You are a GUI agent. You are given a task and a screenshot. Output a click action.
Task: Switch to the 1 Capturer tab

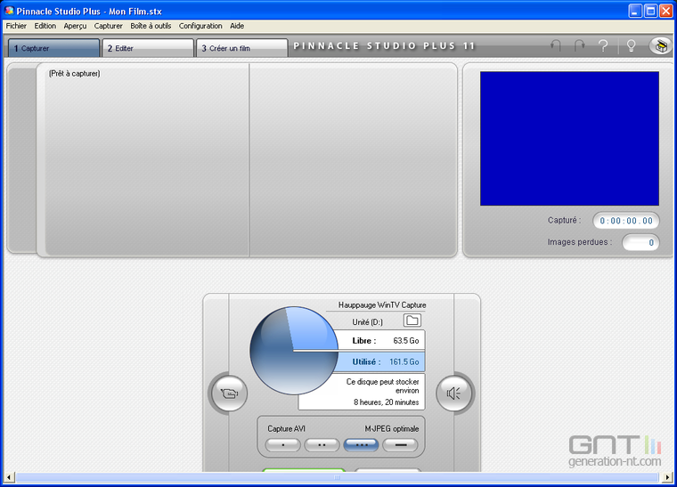pos(54,48)
